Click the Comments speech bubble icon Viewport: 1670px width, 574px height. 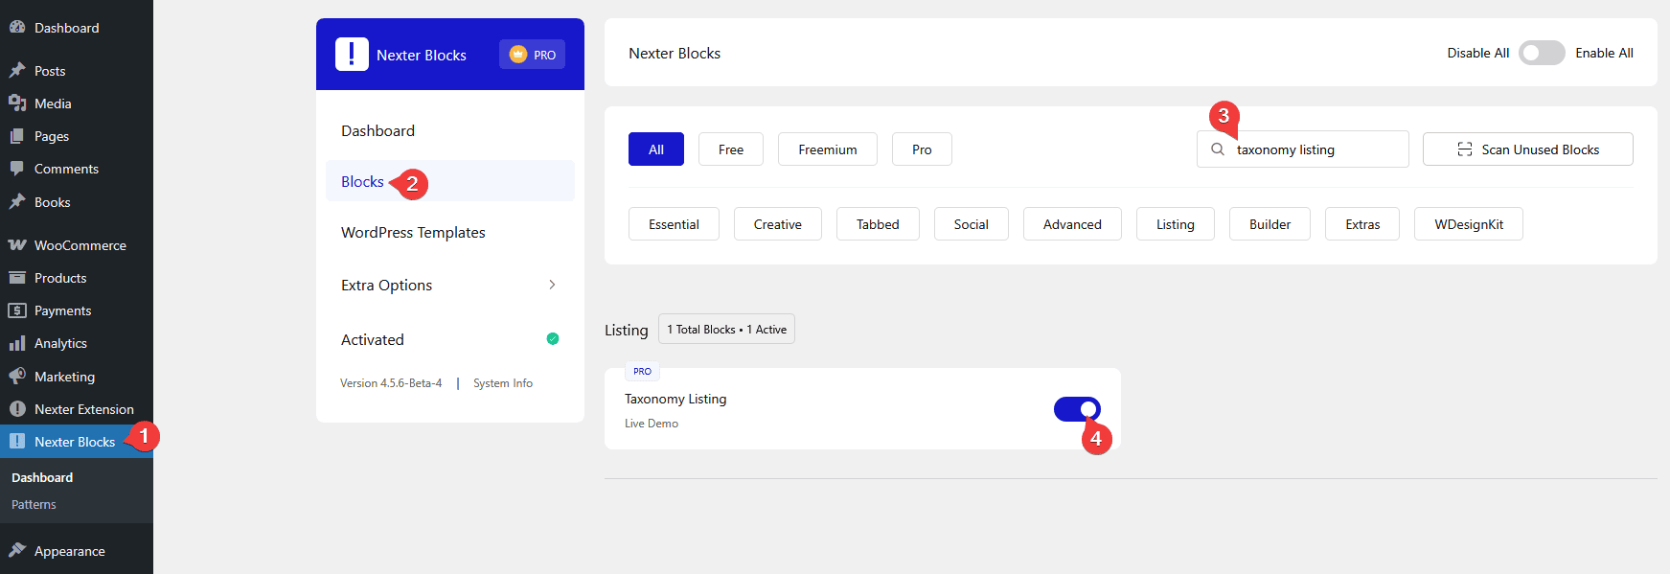[17, 169]
